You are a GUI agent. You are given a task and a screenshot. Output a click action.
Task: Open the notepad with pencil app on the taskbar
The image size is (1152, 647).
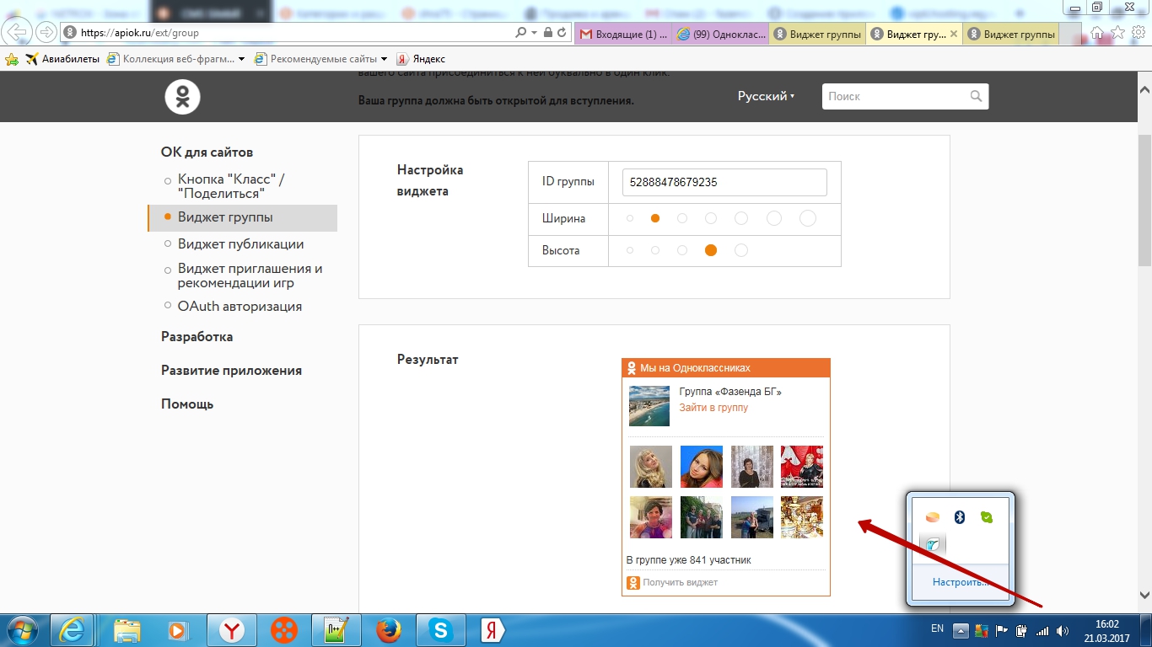tap(337, 629)
